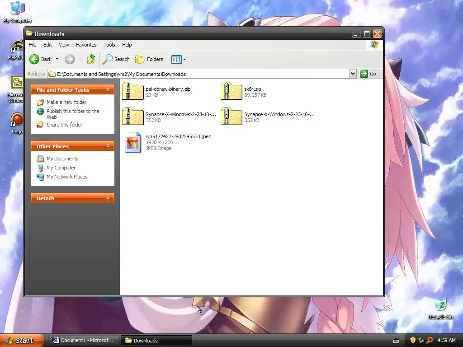This screenshot has width=463, height=347.
Task: Click the My Computer sidebar icon
Action: coord(40,168)
